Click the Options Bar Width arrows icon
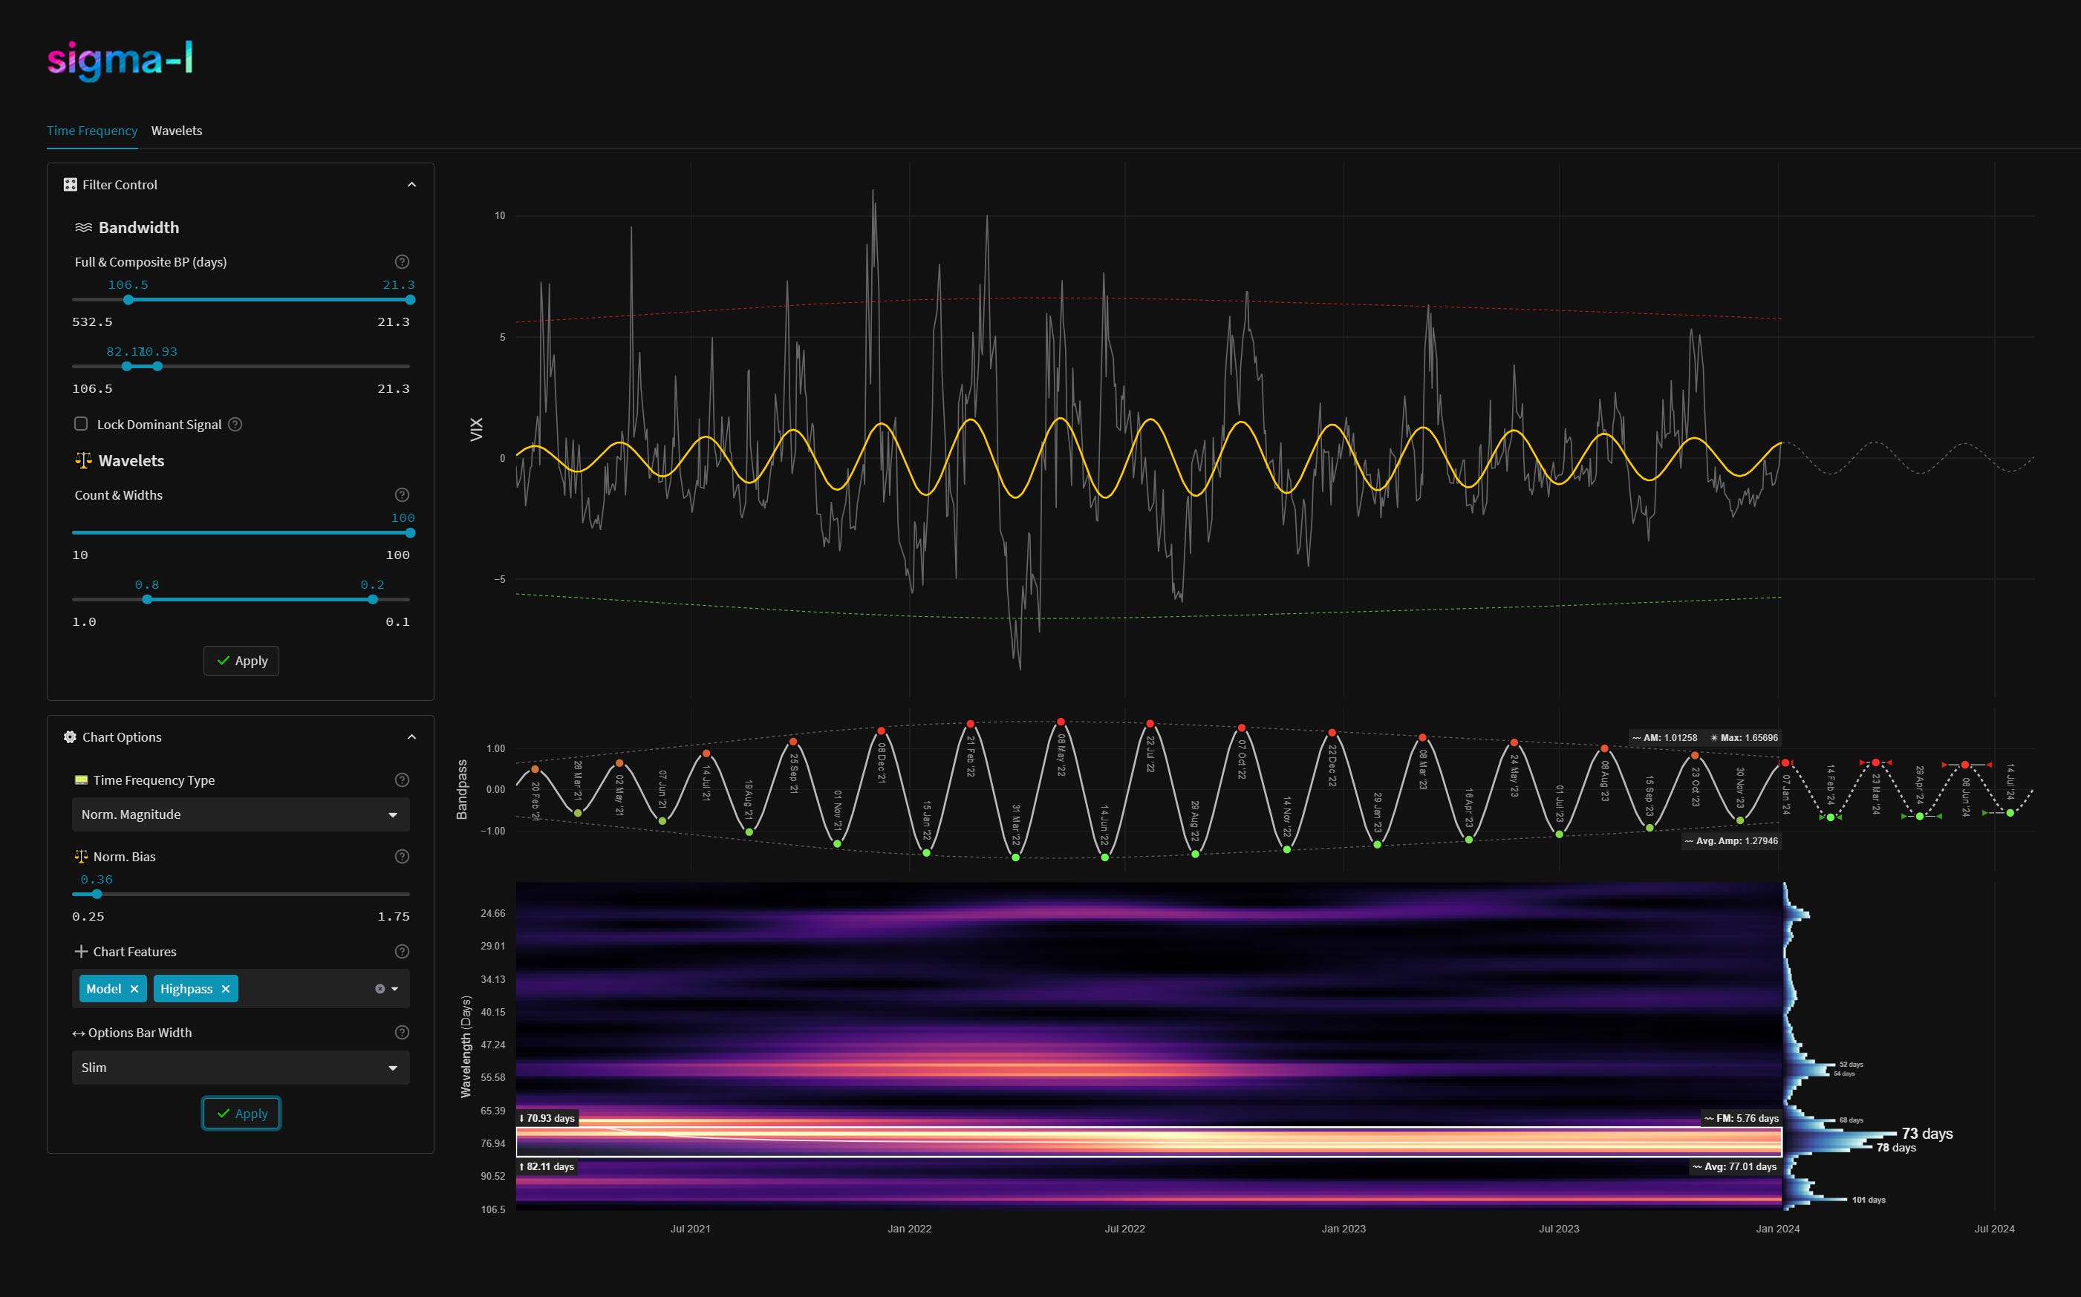 [x=79, y=1033]
